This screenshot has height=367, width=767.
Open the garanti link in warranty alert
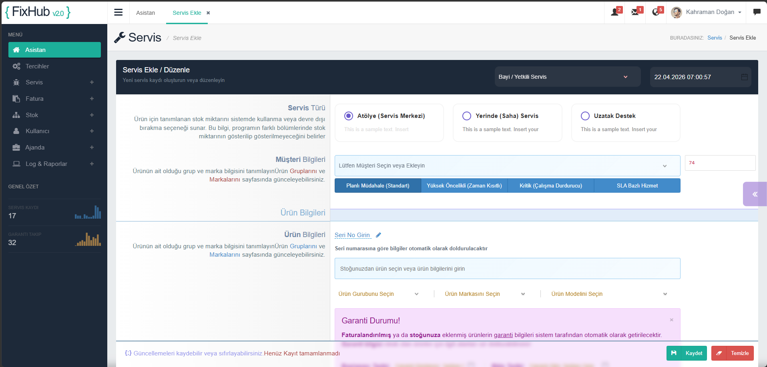[x=503, y=335]
